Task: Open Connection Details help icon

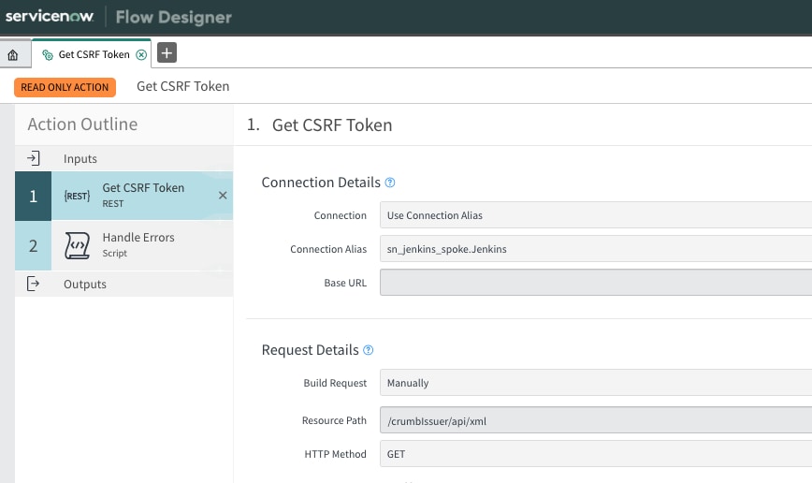Action: pos(390,183)
